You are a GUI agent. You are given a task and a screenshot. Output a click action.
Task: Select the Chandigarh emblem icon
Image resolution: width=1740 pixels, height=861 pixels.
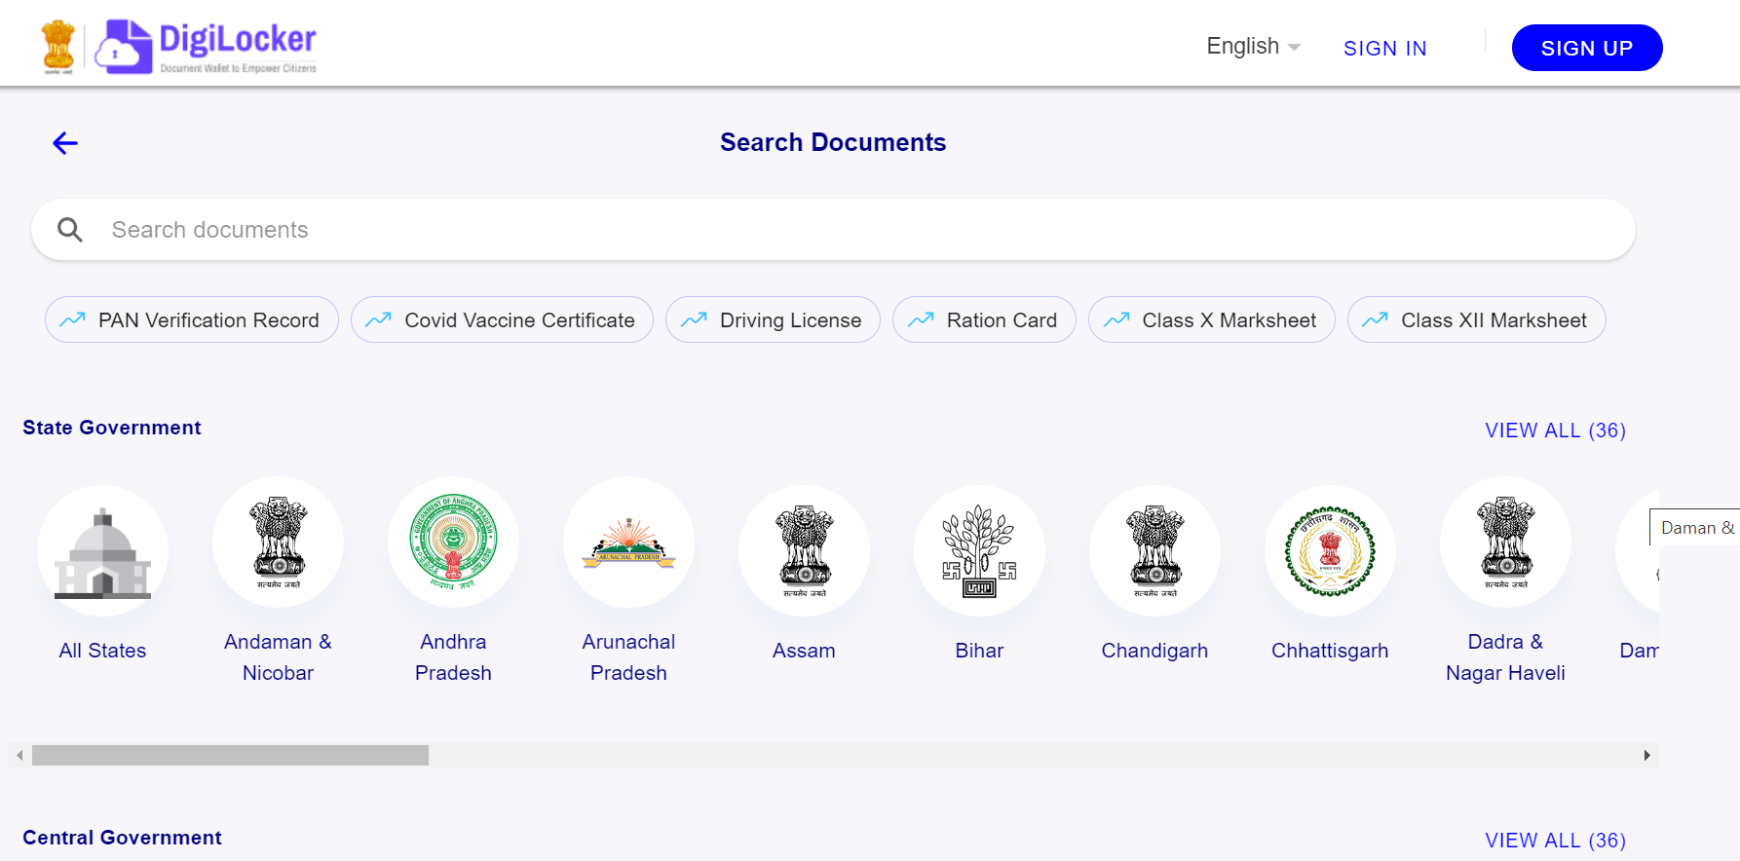click(x=1154, y=551)
